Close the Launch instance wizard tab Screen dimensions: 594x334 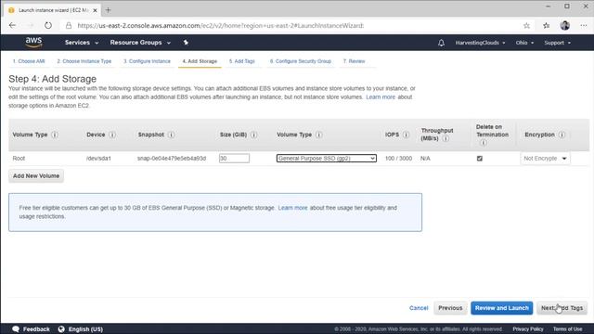pyautogui.click(x=95, y=10)
